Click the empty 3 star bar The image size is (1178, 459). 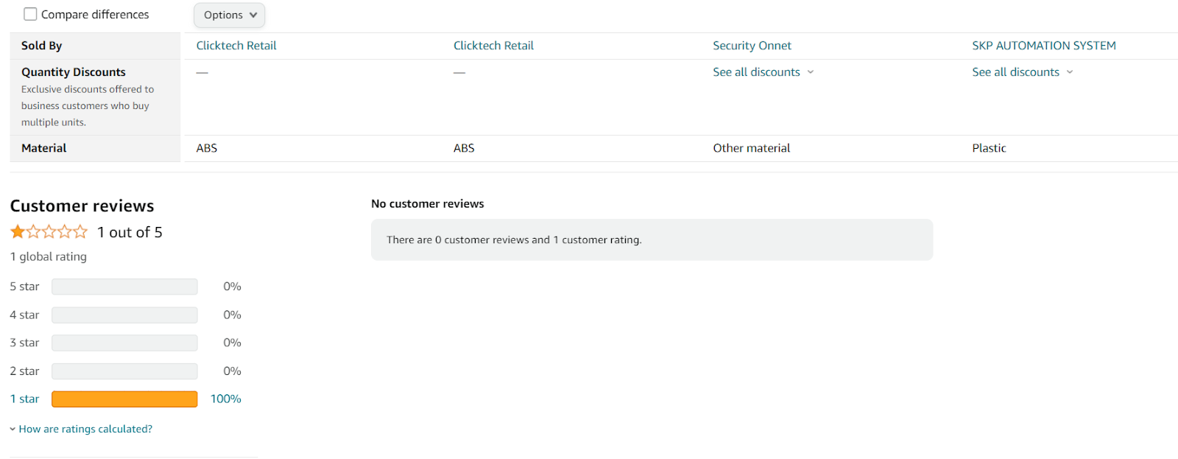pos(124,343)
